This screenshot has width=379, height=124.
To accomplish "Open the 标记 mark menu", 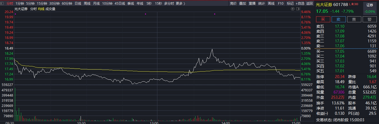I will pyautogui.click(x=290, y=4).
